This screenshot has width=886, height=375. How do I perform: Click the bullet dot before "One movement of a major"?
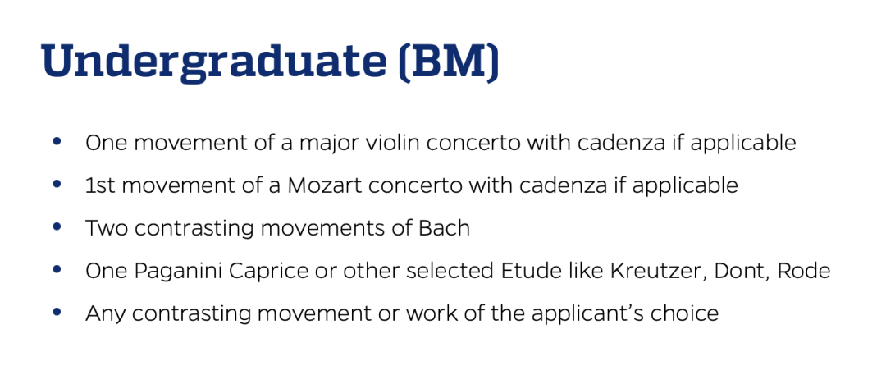[56, 142]
